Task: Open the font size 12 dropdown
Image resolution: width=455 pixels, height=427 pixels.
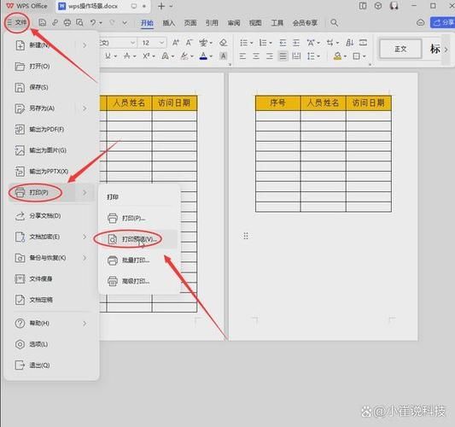Action: pyautogui.click(x=162, y=43)
